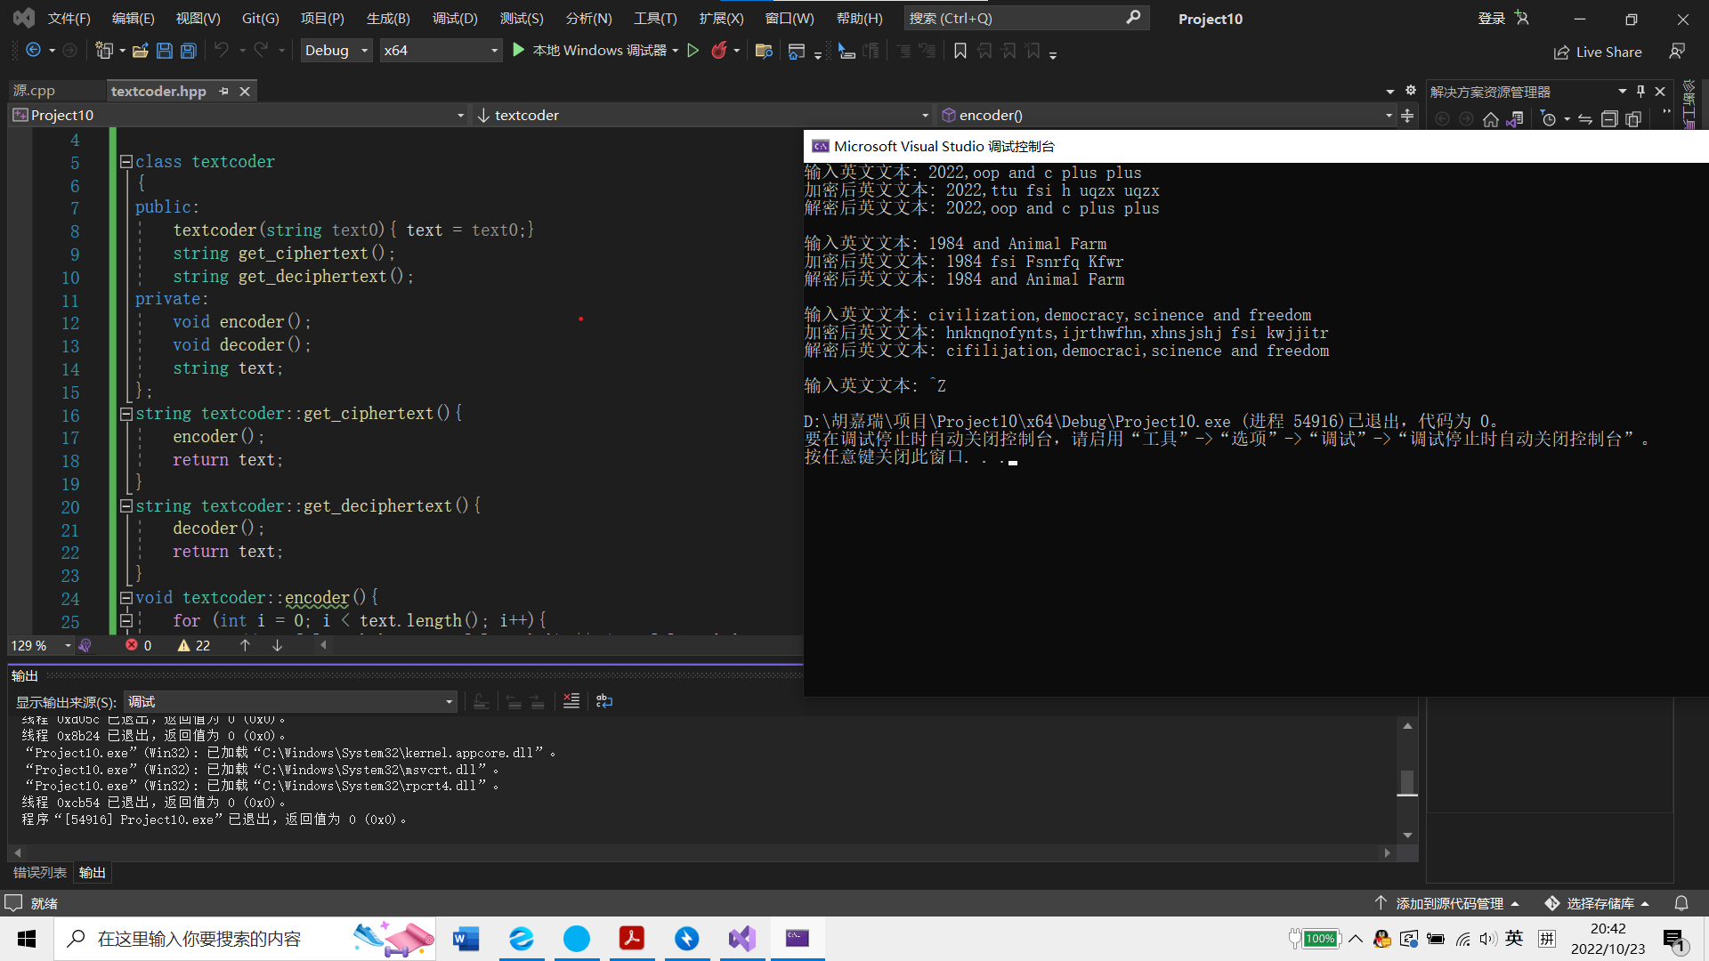Click Home icon in Solution Explorer toolbar
This screenshot has width=1709, height=961.
click(1491, 119)
